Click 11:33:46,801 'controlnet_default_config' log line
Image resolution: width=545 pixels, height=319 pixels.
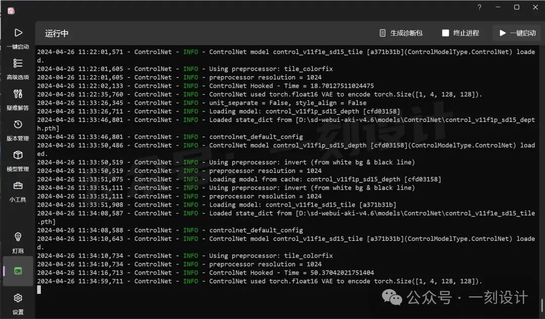click(x=170, y=137)
